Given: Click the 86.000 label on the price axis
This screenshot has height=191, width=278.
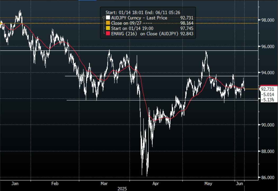Looking at the screenshot, I should 267,177.
